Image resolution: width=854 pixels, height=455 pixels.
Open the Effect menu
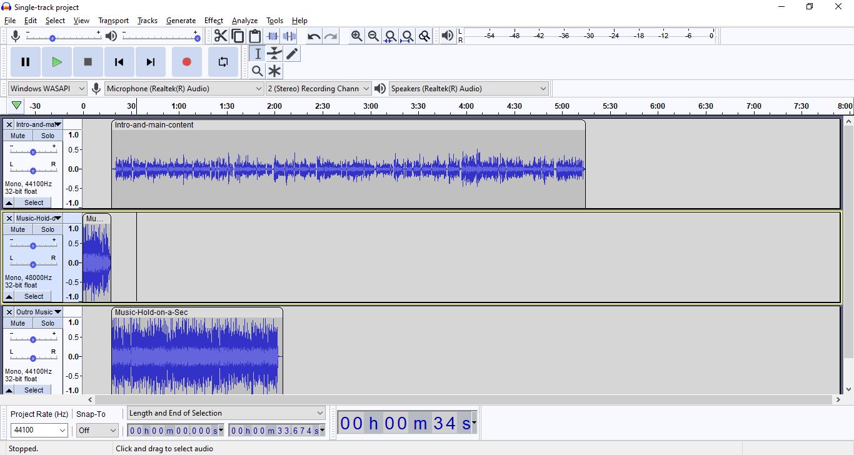click(214, 21)
